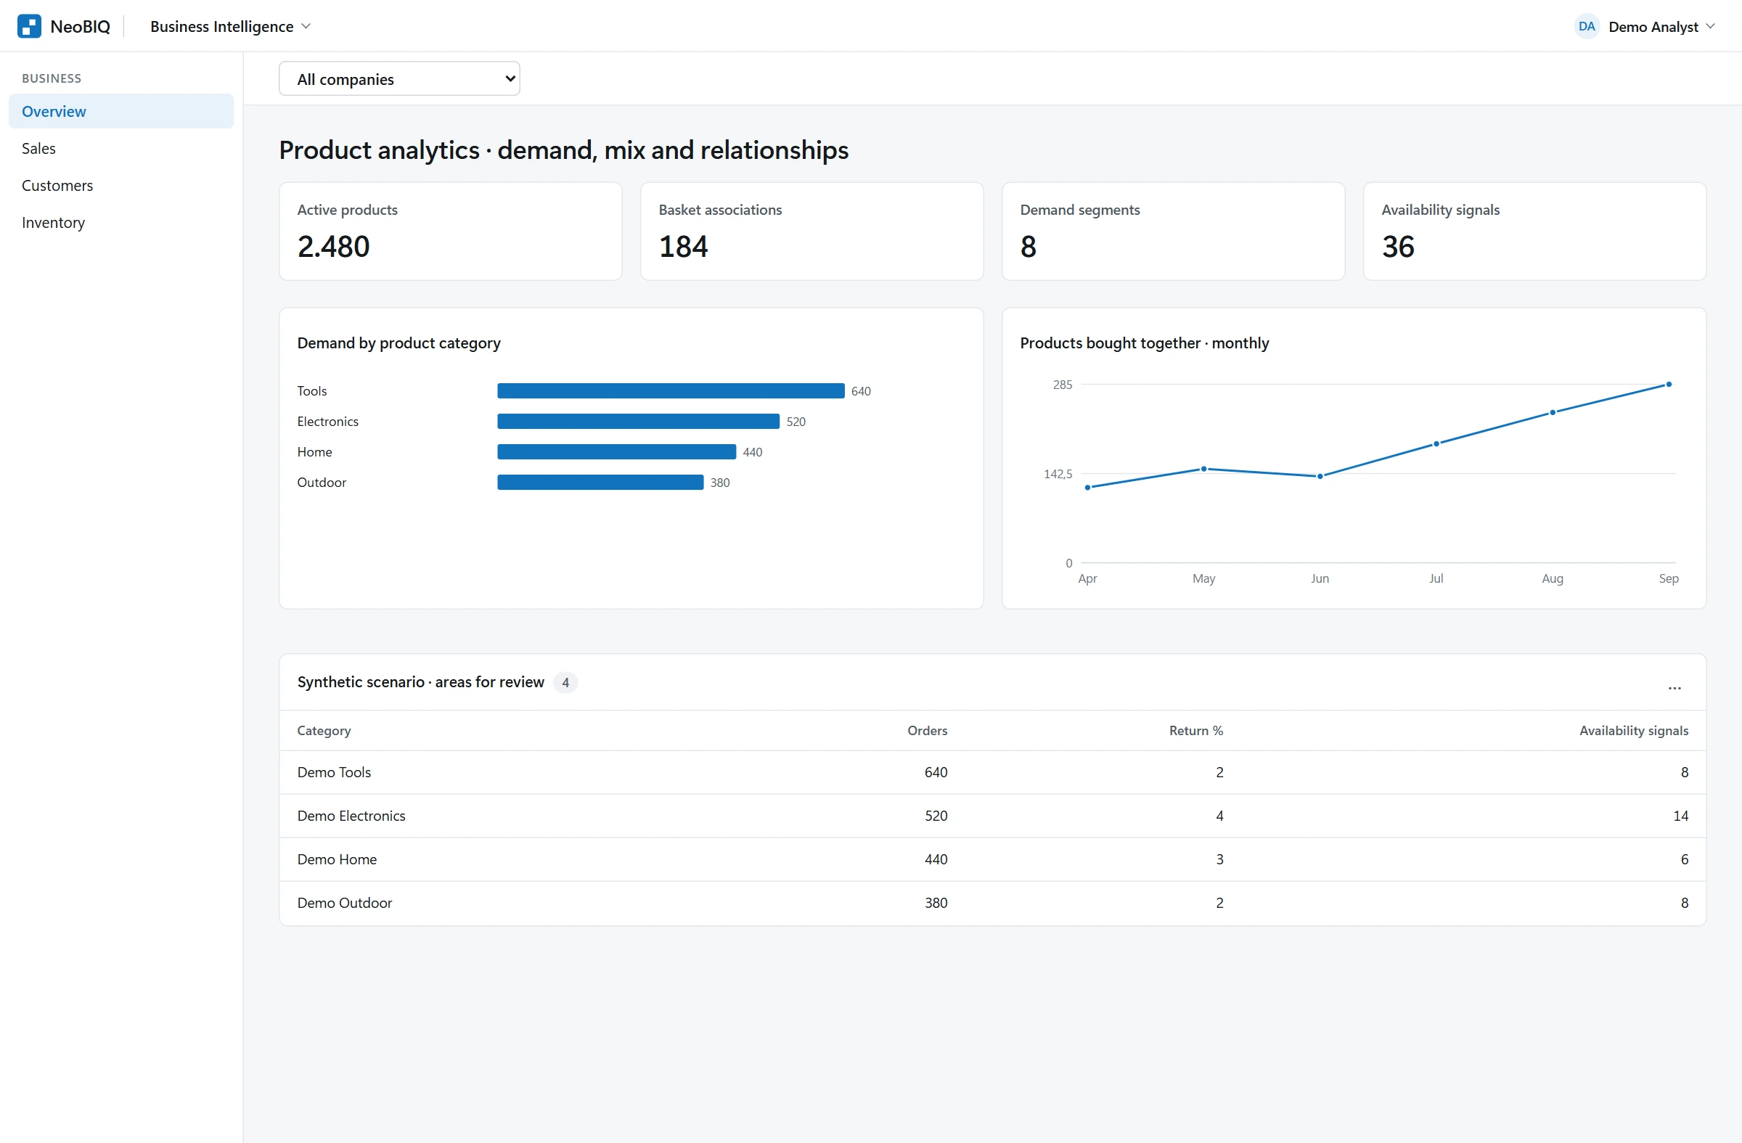Open the DA user avatar
This screenshot has height=1143, width=1742.
tap(1586, 26)
